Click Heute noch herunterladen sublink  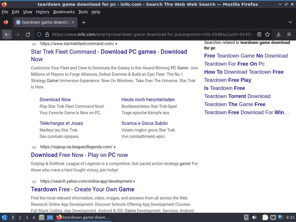[x=148, y=99]
